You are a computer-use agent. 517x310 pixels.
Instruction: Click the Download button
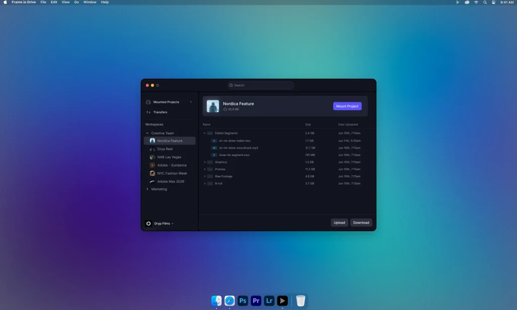coord(361,223)
